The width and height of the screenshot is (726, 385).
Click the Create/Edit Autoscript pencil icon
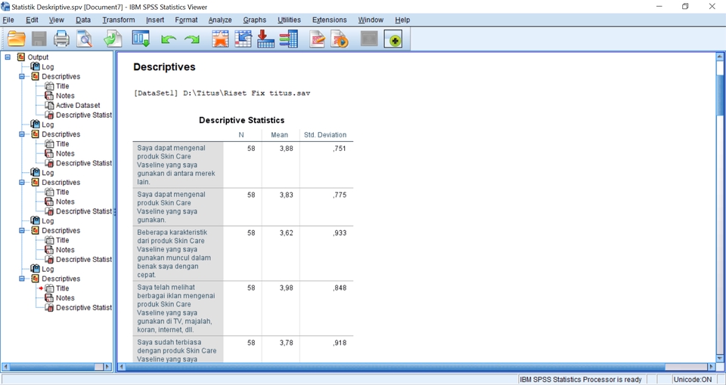[317, 38]
